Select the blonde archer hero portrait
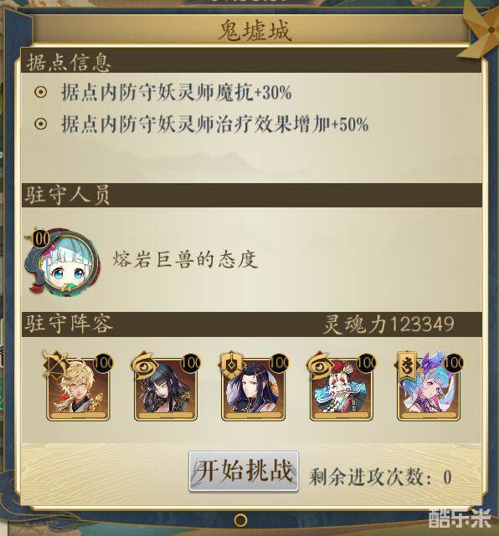The height and width of the screenshot is (536, 499). pos(78,390)
